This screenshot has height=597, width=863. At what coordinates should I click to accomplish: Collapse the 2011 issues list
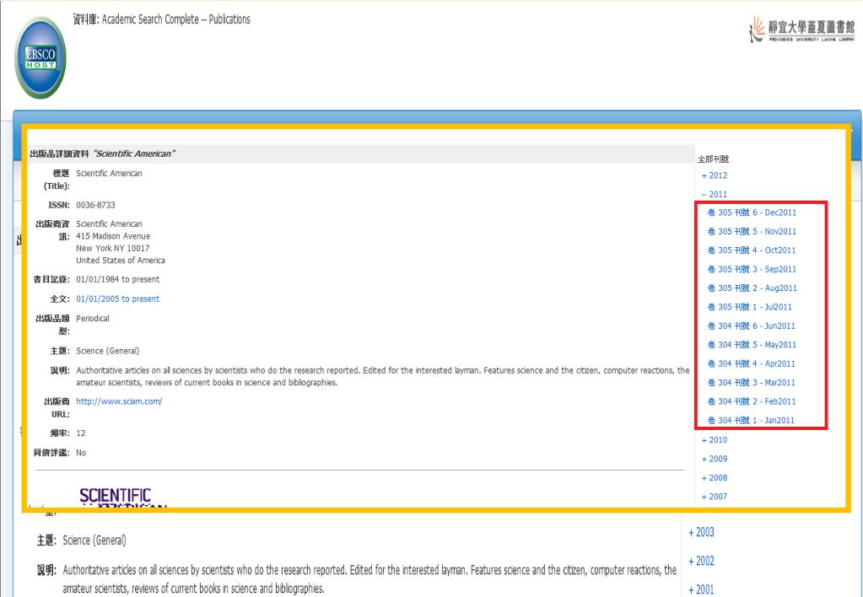coord(715,194)
